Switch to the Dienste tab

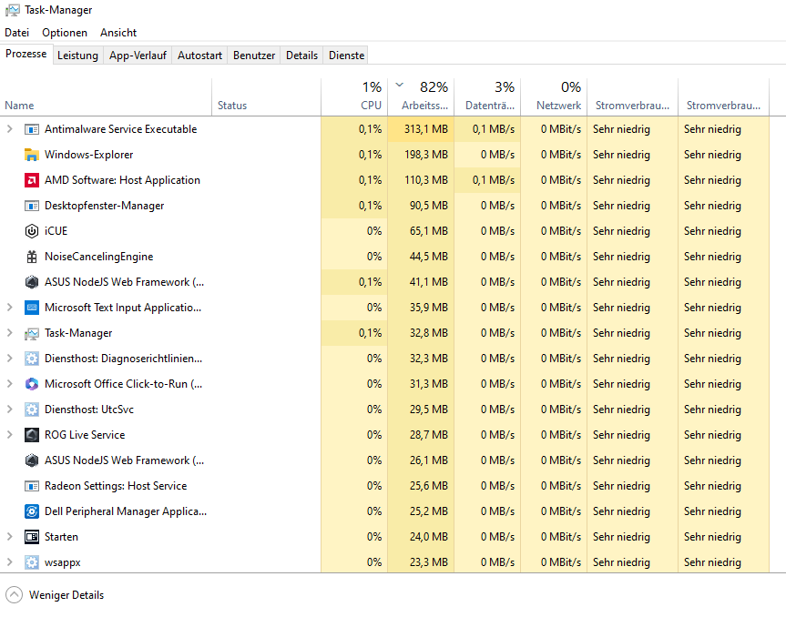pos(346,56)
